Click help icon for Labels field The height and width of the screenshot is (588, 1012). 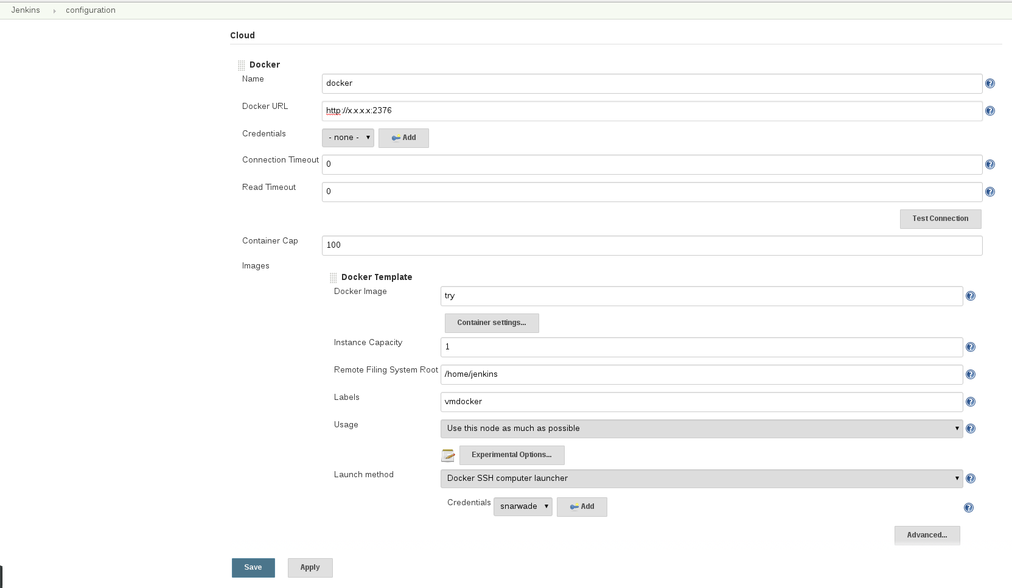tap(971, 402)
